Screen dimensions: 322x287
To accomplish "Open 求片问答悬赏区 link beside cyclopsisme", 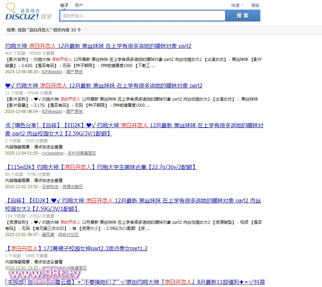I will click(82, 153).
